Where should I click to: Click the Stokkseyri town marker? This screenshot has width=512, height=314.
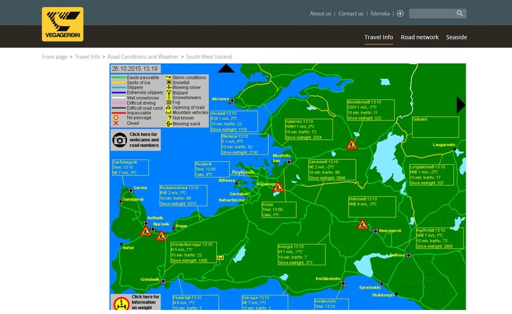click(396, 294)
